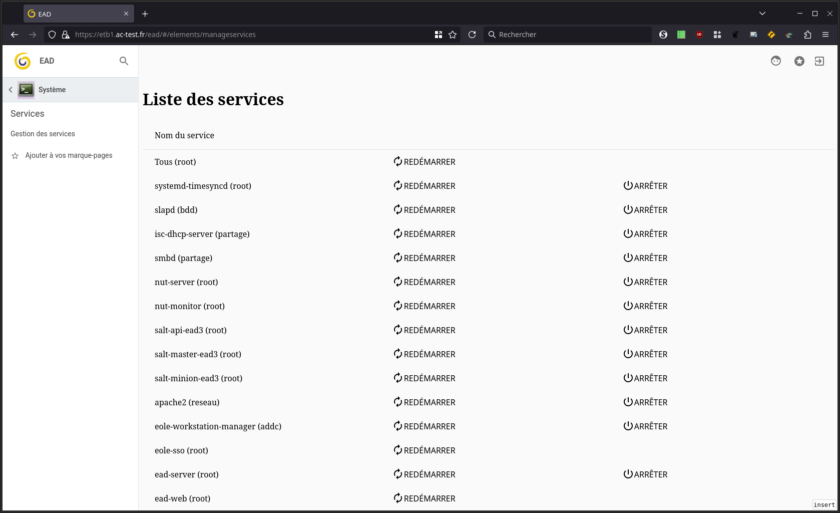
Task: Click Ajouter à vos marque-pages link
Action: (69, 155)
